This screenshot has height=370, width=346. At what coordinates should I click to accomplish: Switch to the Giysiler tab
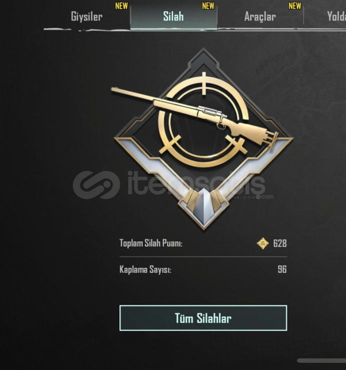tap(86, 17)
